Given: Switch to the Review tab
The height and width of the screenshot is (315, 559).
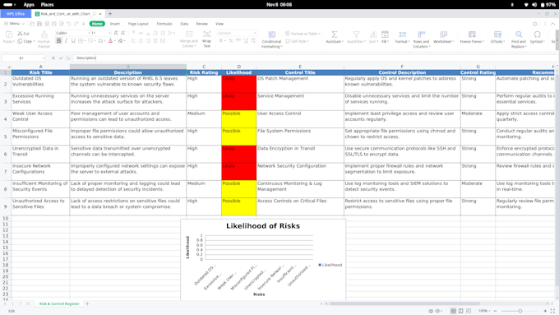Looking at the screenshot, I should pos(201,24).
